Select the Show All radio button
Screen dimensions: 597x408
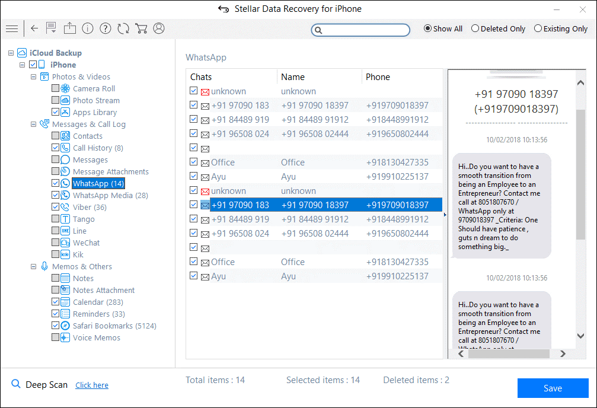point(427,28)
